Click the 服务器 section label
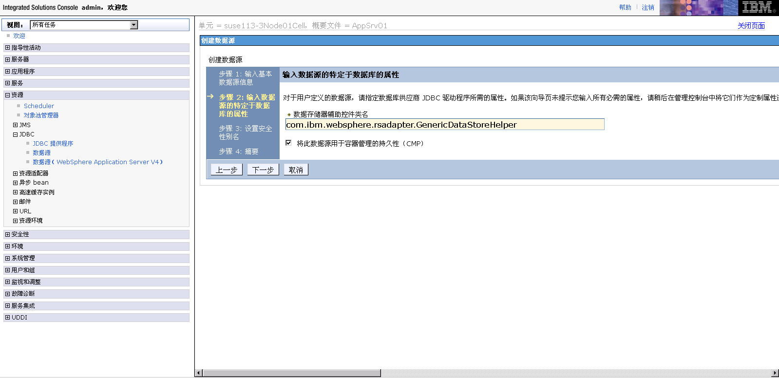Image resolution: width=779 pixels, height=378 pixels. 20,59
